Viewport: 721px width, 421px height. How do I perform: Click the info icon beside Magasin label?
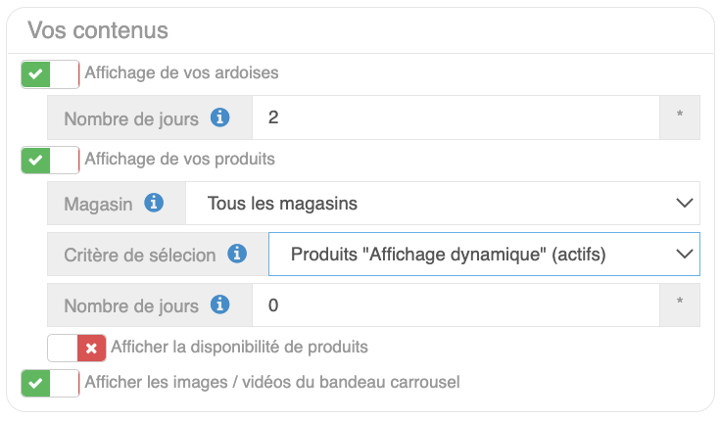pos(153,204)
